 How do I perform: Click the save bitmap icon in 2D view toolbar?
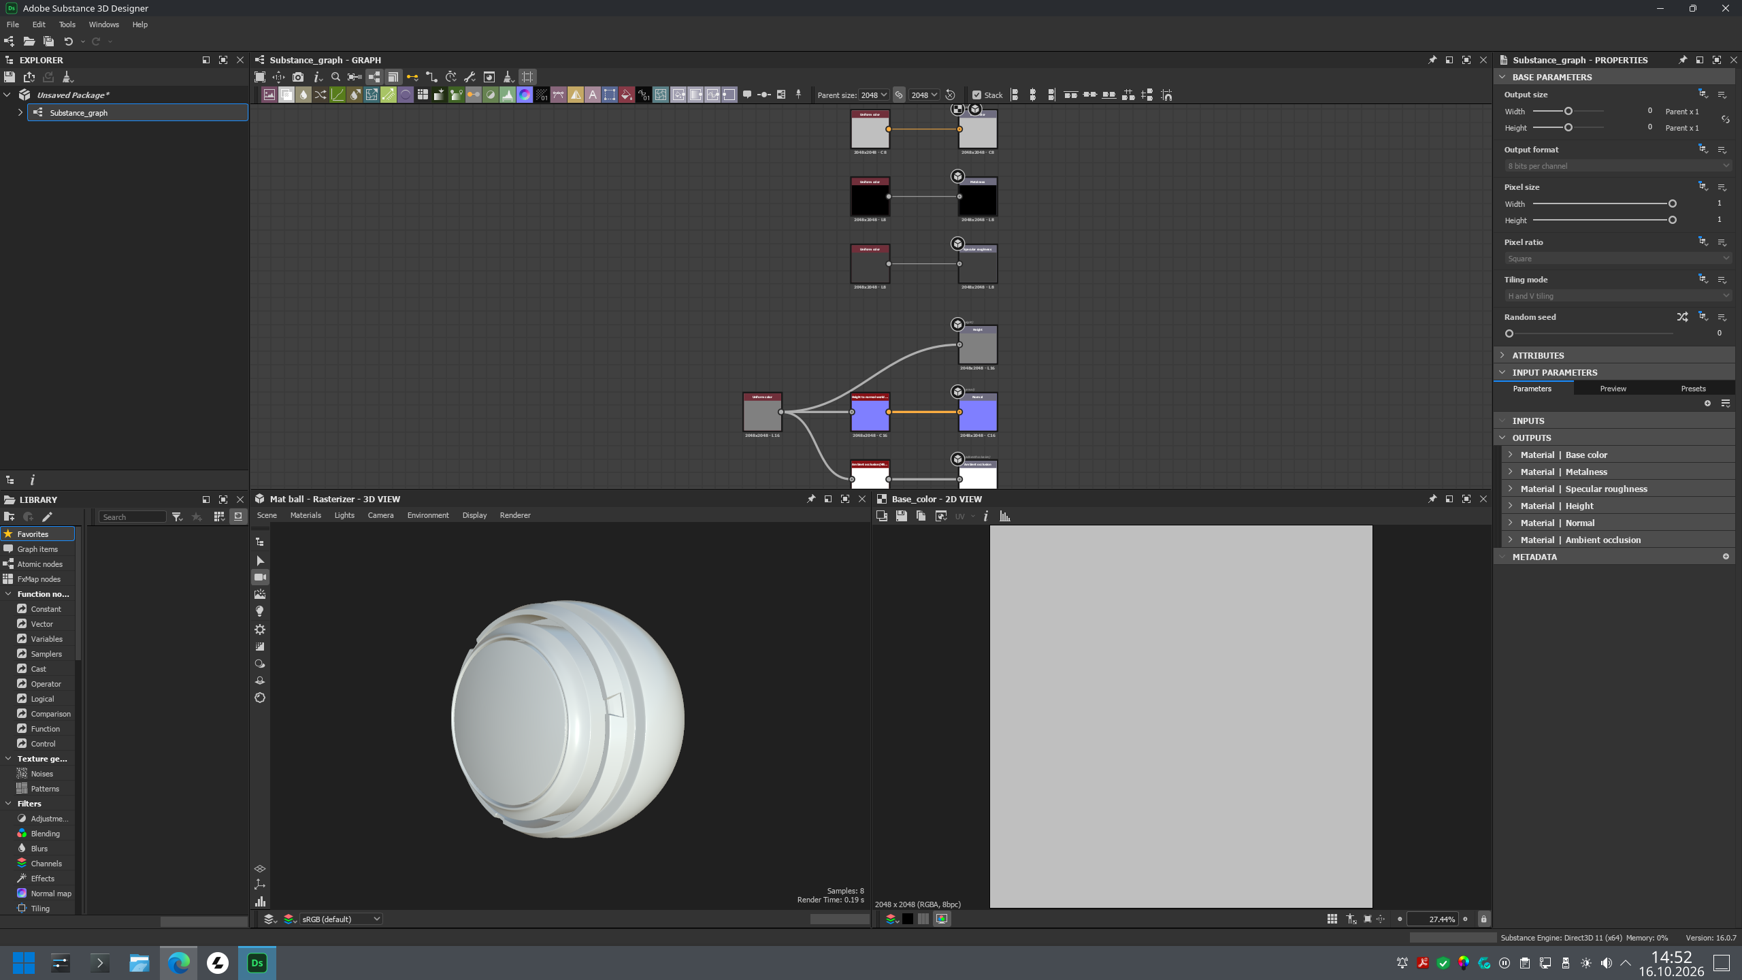pyautogui.click(x=901, y=516)
